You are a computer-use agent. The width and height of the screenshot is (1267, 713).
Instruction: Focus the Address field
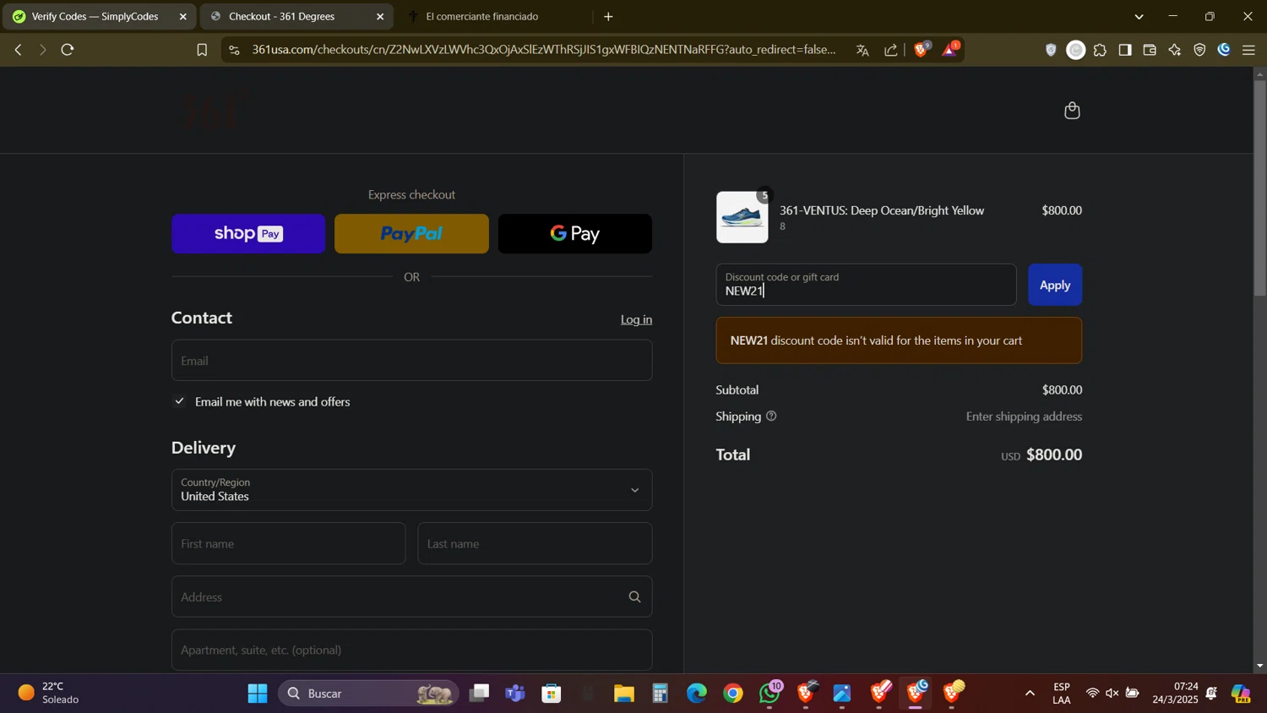click(x=411, y=597)
